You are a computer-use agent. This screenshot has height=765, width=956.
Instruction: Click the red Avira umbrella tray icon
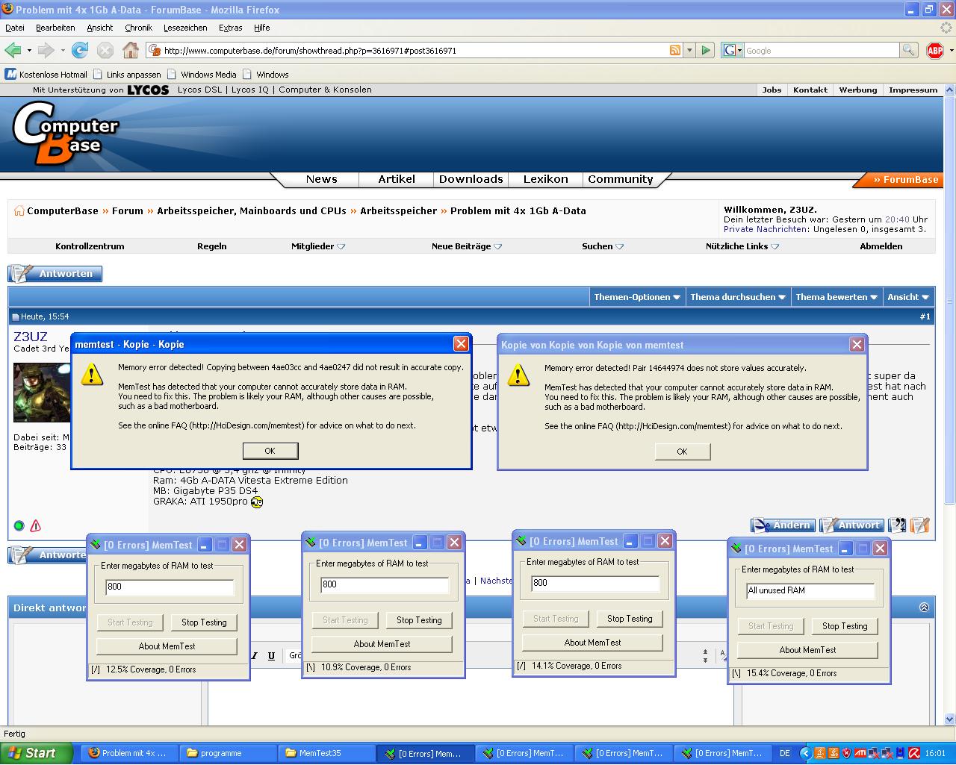[913, 753]
